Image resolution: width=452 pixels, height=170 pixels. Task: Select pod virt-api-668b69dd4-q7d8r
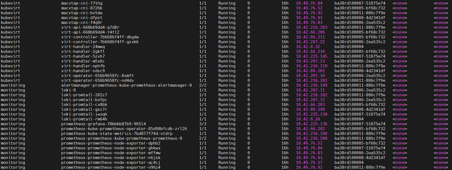(x=90, y=27)
